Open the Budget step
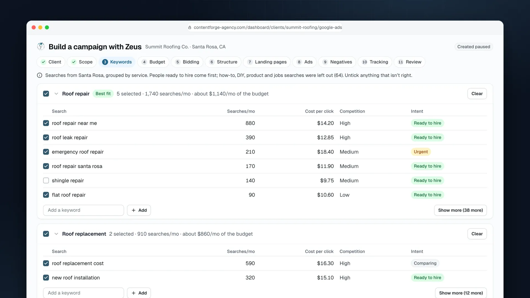Viewport: 530px width, 298px height. [153, 62]
